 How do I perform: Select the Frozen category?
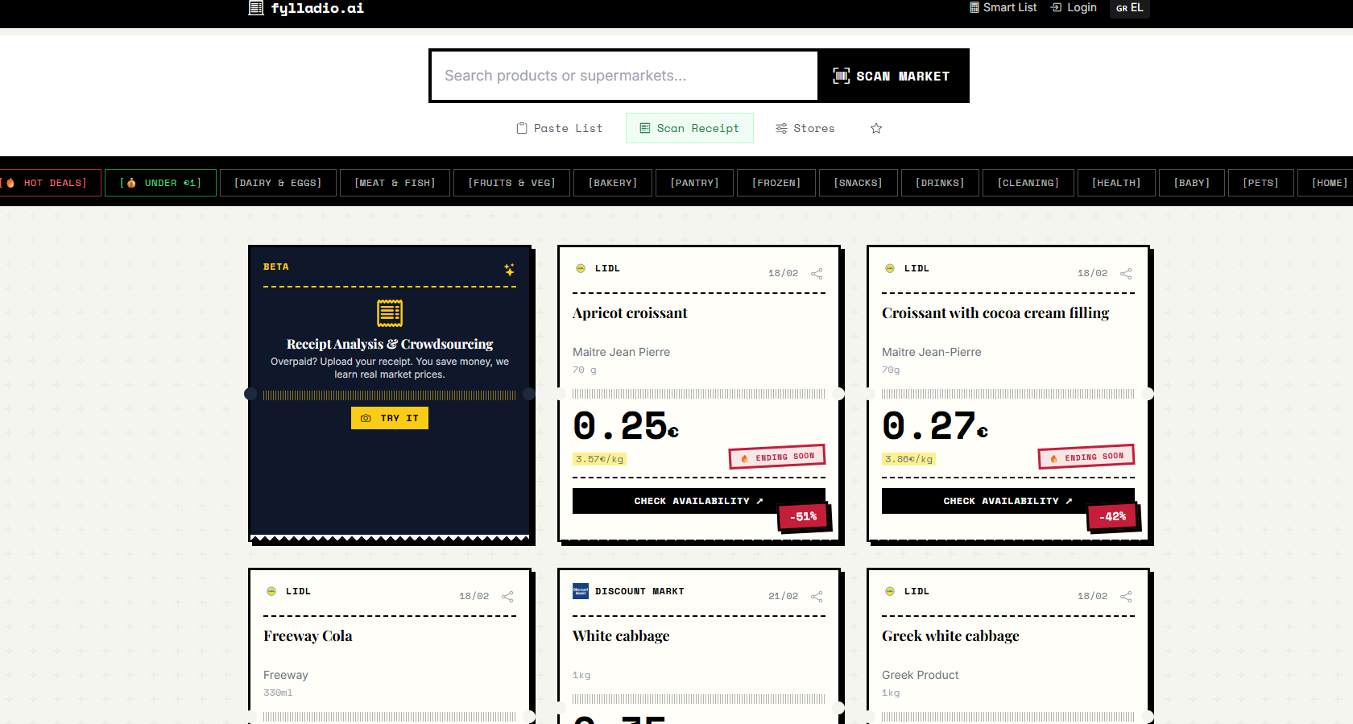776,183
